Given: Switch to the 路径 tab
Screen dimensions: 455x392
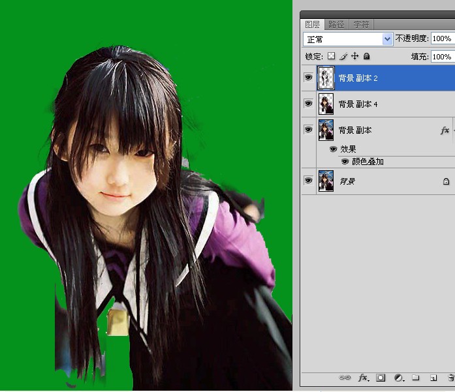Looking at the screenshot, I should coord(336,25).
